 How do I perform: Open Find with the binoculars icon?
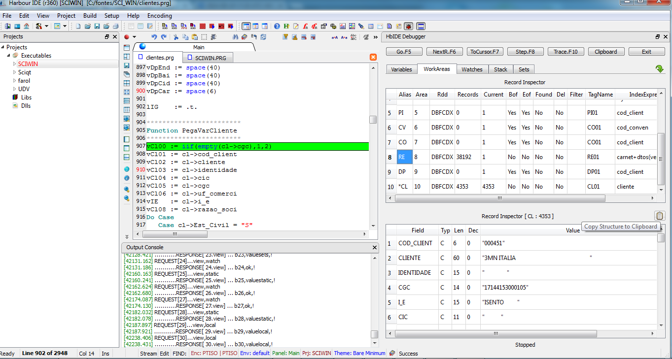(x=235, y=37)
